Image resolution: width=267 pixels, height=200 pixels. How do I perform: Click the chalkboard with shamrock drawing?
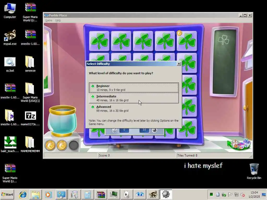coord(224,62)
